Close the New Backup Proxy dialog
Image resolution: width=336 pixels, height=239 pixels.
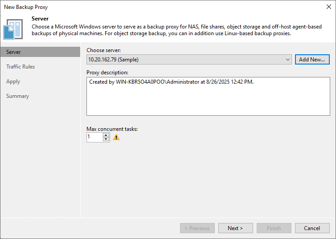point(328,7)
